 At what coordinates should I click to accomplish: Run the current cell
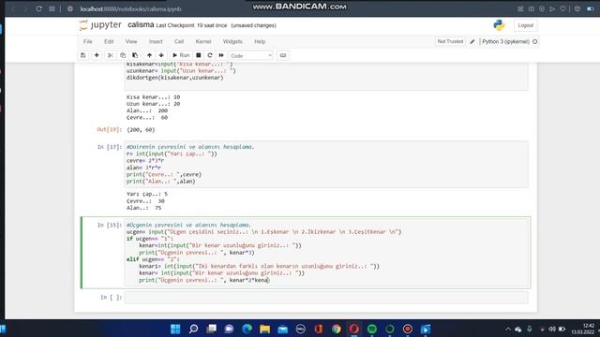181,55
